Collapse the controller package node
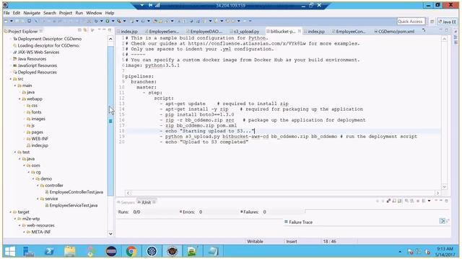 coord(38,186)
